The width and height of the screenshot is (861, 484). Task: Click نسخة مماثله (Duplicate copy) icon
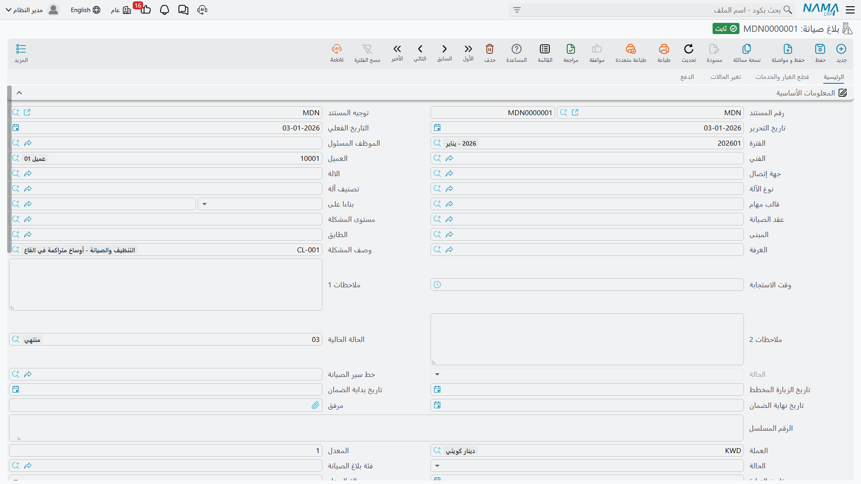747,49
